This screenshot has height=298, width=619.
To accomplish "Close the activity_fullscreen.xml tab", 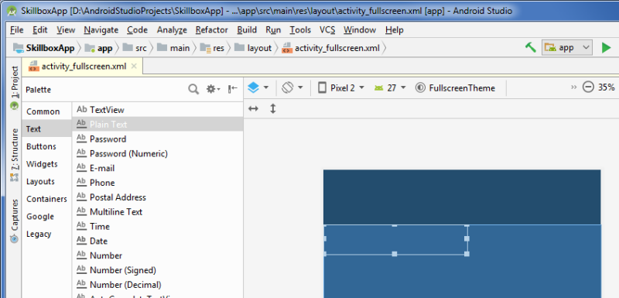I will coord(134,67).
